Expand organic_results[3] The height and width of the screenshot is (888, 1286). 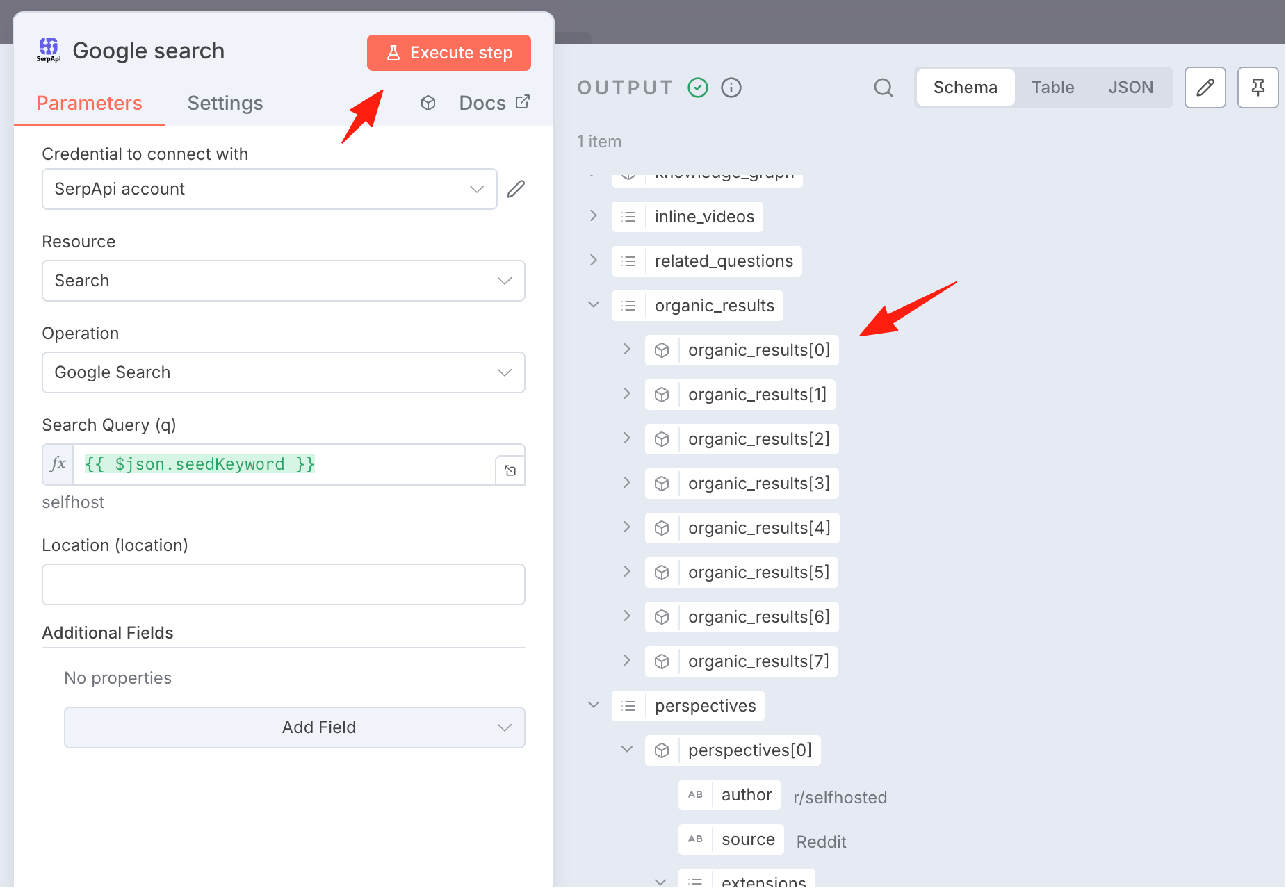[x=627, y=483]
